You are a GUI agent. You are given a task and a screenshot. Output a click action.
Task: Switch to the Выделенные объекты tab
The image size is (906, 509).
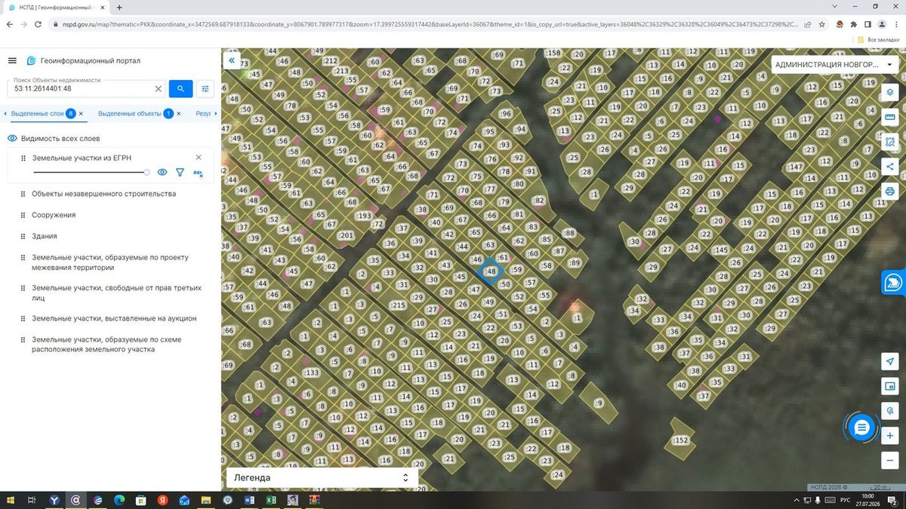pos(129,114)
